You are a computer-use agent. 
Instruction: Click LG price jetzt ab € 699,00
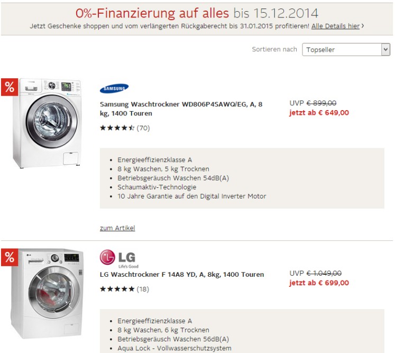tap(319, 283)
